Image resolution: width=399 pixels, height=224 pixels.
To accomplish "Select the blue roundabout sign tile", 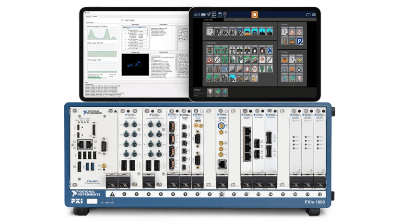I will pos(270,50).
